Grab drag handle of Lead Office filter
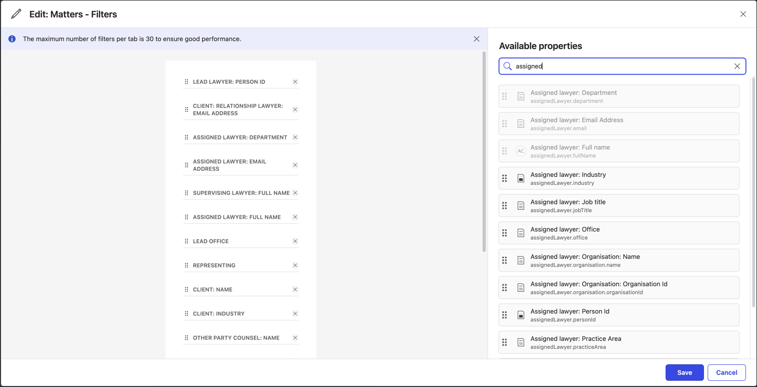This screenshot has width=757, height=387. click(186, 241)
